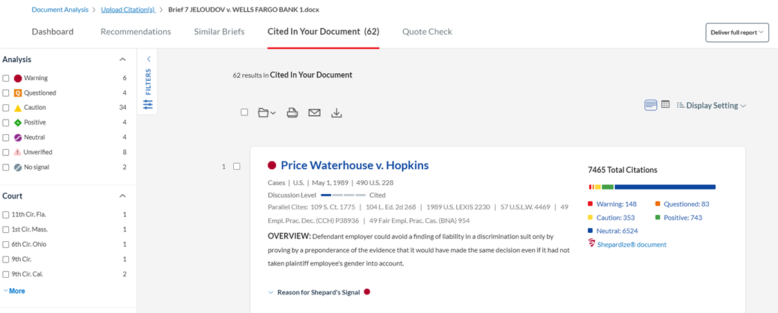
Task: Click the email envelope icon
Action: (315, 113)
